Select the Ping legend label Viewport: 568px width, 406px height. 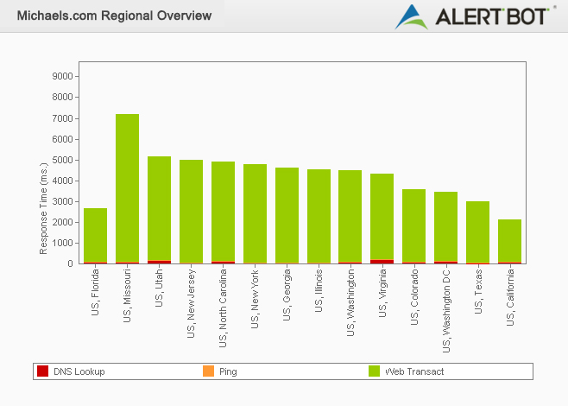pos(228,371)
